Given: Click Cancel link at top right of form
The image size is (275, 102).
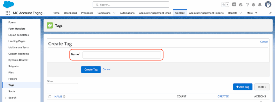Looking at the screenshot, I should 264,42.
